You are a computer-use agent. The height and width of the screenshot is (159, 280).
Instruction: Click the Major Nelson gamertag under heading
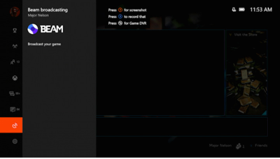tap(38, 15)
